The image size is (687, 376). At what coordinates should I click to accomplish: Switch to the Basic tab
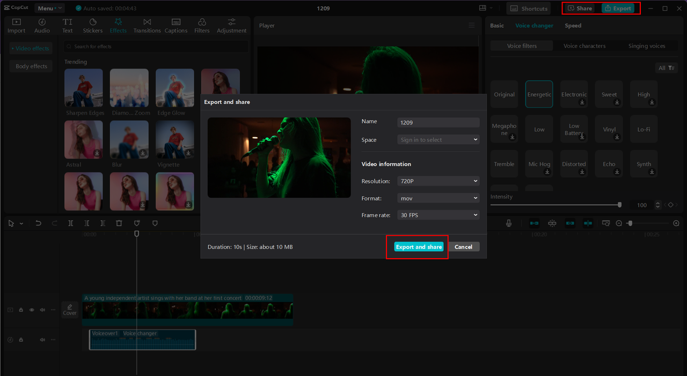[497, 26]
